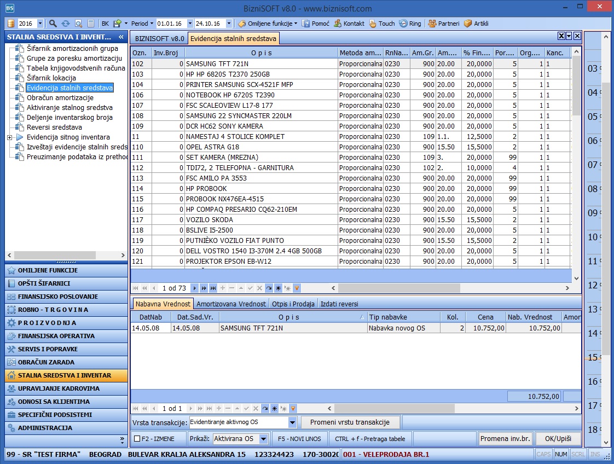Click the document preview magnifier icon

coord(78,24)
